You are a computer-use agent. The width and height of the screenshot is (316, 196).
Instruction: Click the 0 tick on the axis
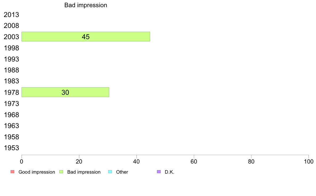22,161
